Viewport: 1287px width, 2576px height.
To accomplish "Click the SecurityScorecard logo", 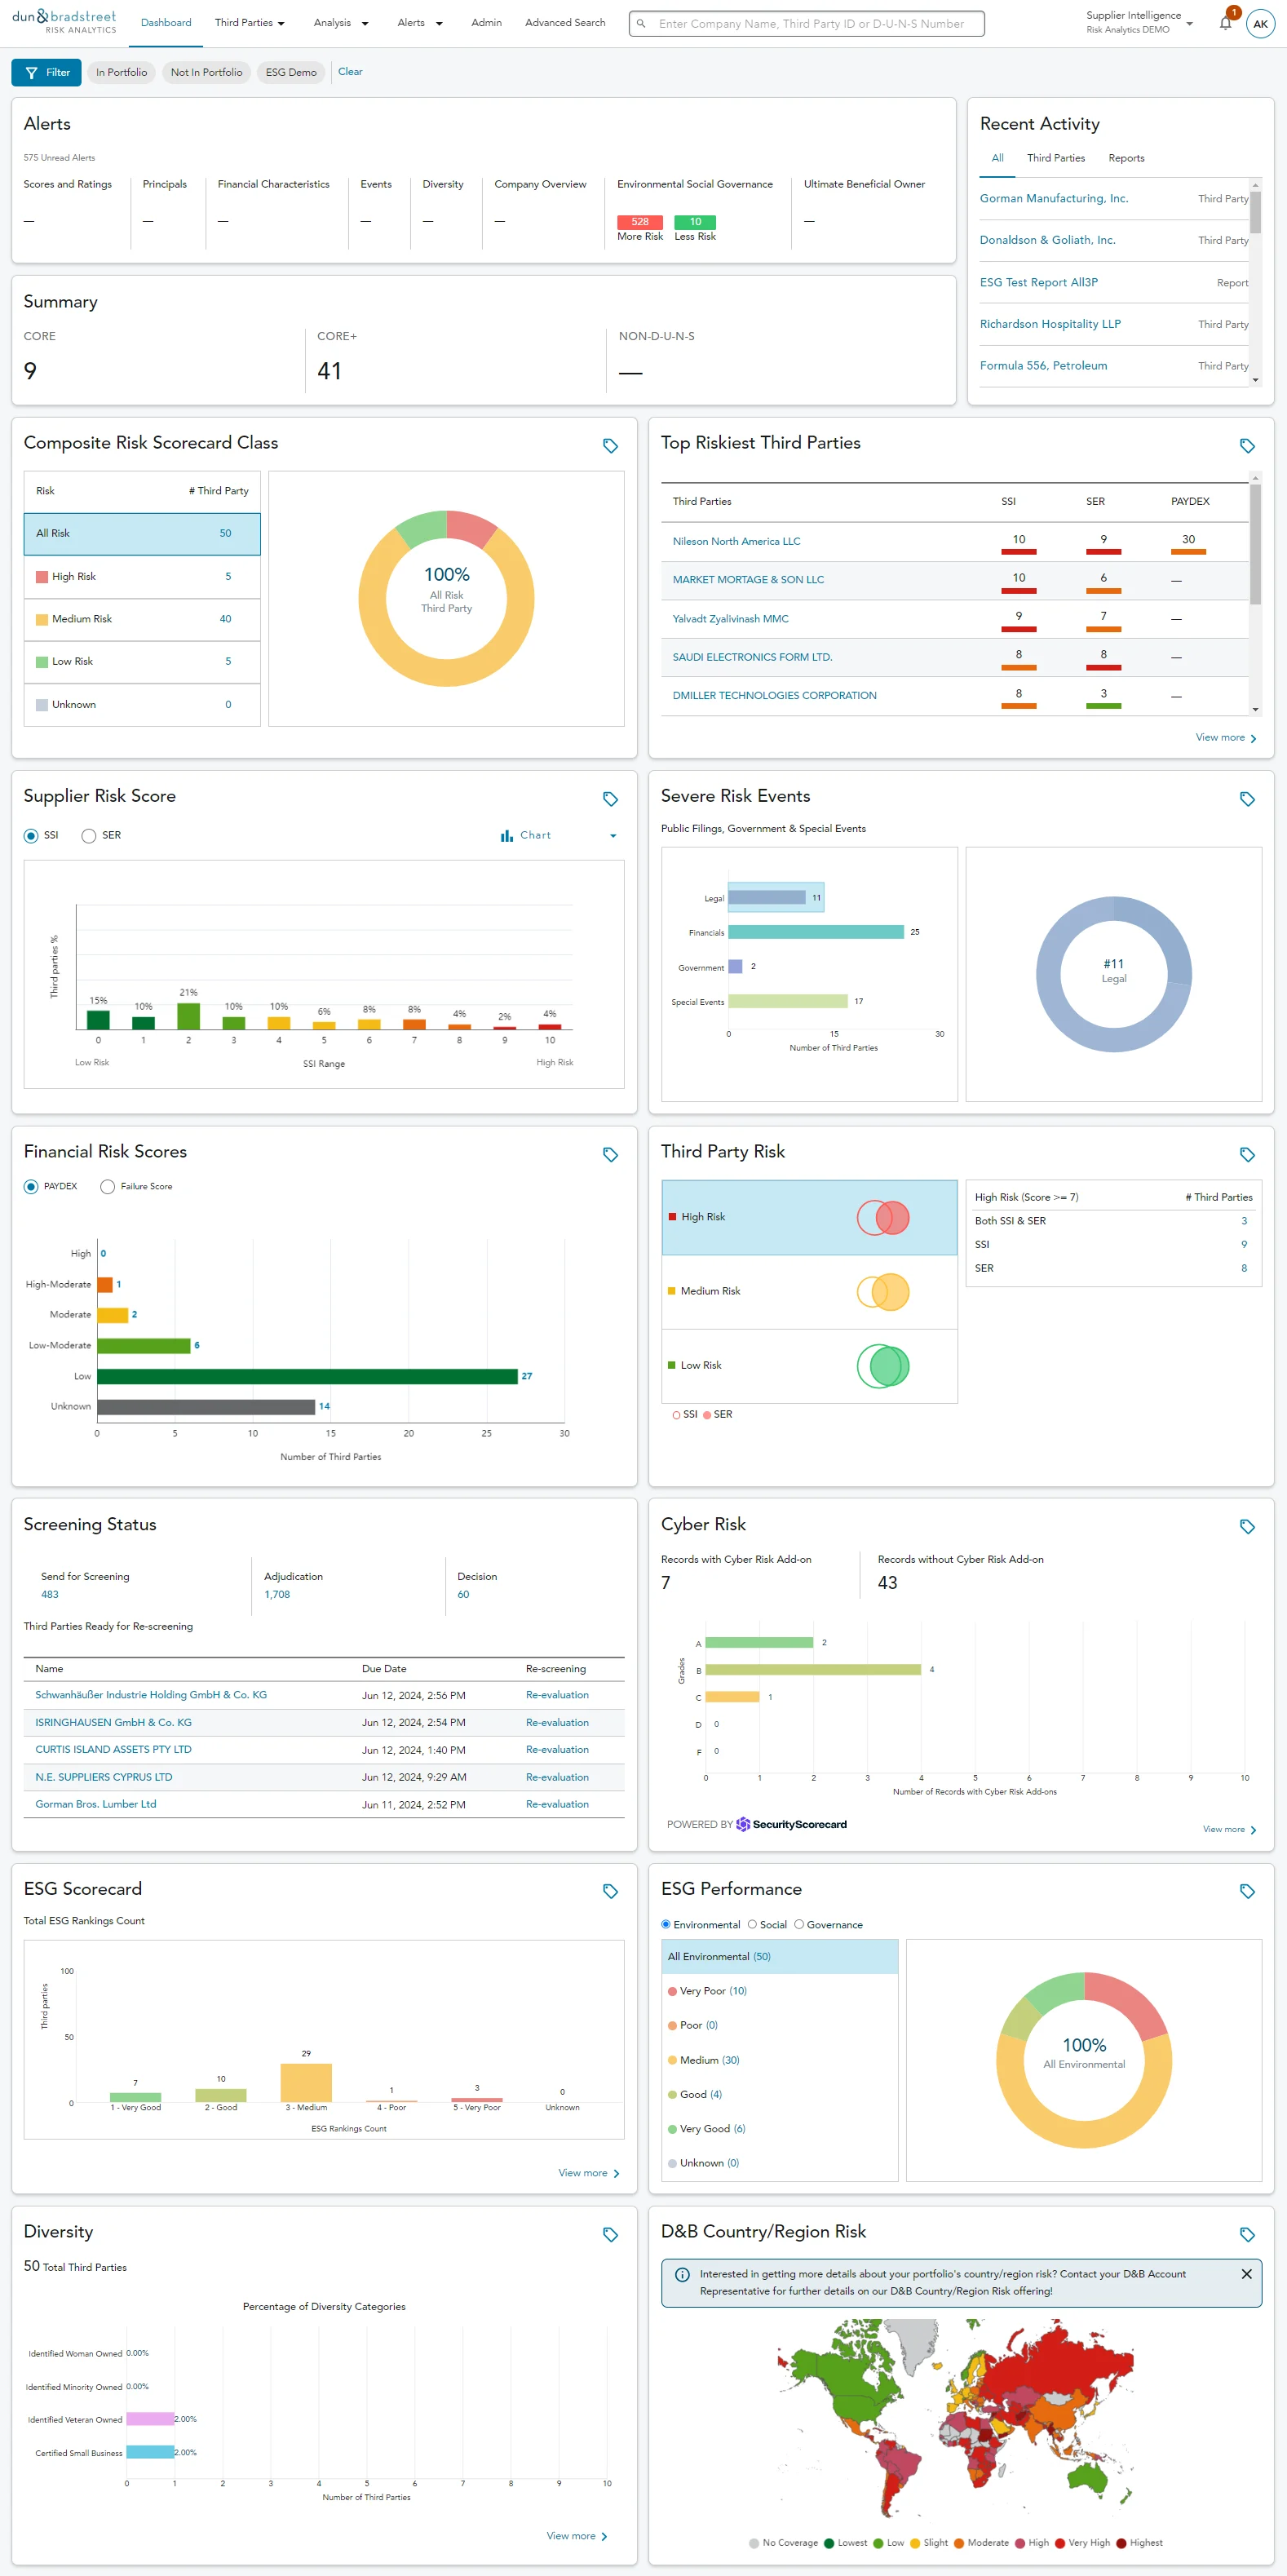I will (x=792, y=1824).
